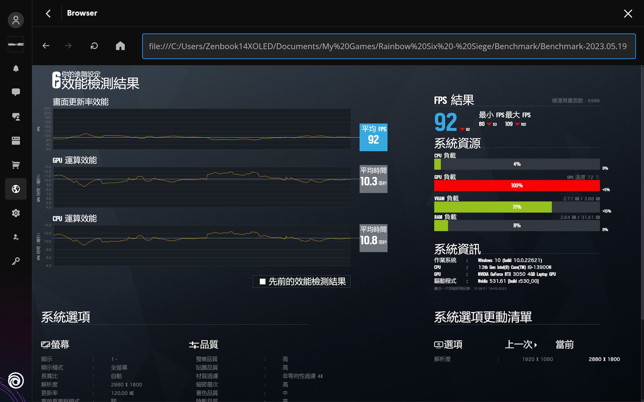
Task: Click the 2.64 GB / 31.61 GB value
Action: pyautogui.click(x=580, y=217)
